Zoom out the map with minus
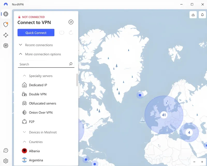207x166 pixels. 194,162
